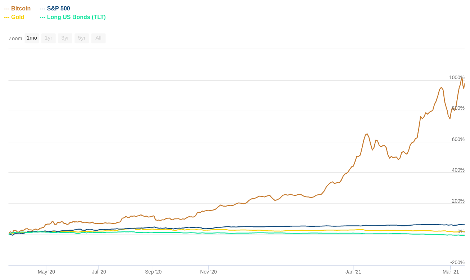
Task: Select the 1mo zoom range
Action: point(32,38)
